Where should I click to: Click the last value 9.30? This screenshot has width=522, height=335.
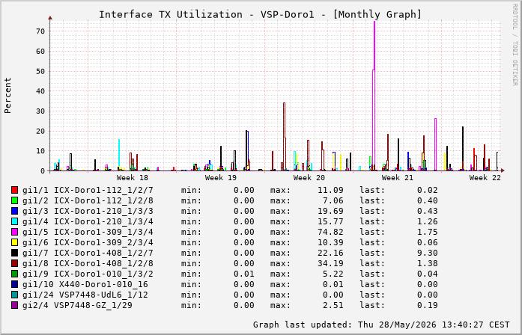pyautogui.click(x=428, y=253)
